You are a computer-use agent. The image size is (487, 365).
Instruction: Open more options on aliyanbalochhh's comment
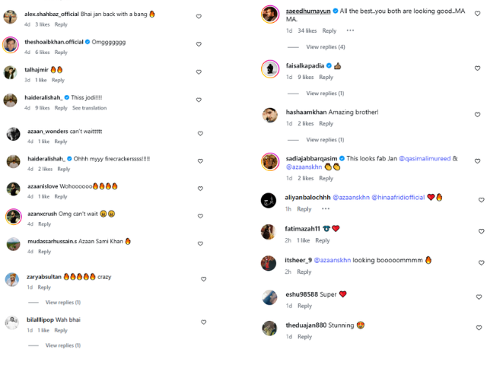(326, 208)
